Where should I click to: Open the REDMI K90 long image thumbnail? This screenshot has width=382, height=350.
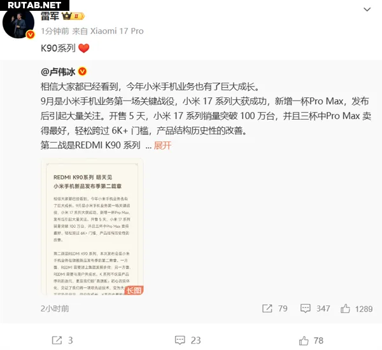(92, 227)
